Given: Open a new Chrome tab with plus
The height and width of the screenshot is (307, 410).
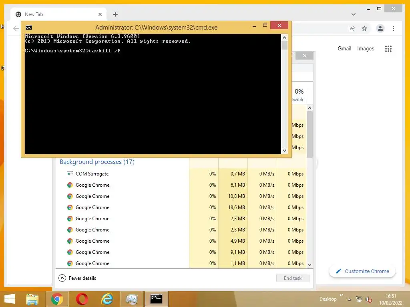Looking at the screenshot, I should coord(115,14).
